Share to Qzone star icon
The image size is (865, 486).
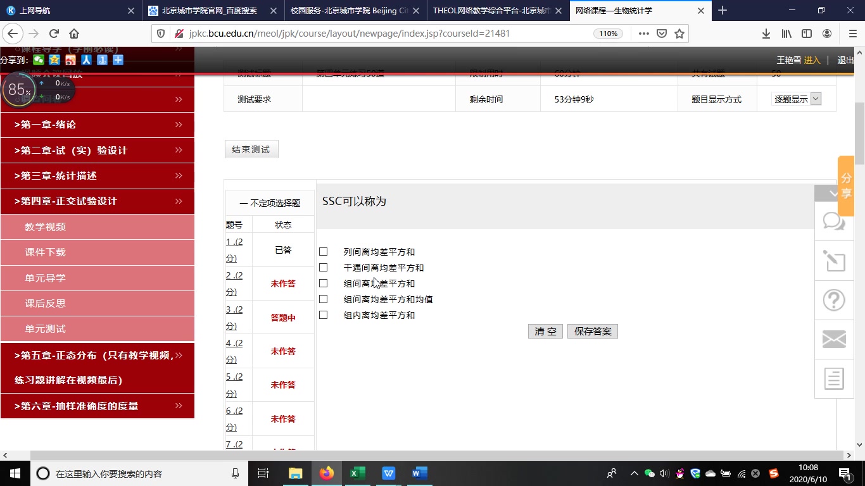54,60
